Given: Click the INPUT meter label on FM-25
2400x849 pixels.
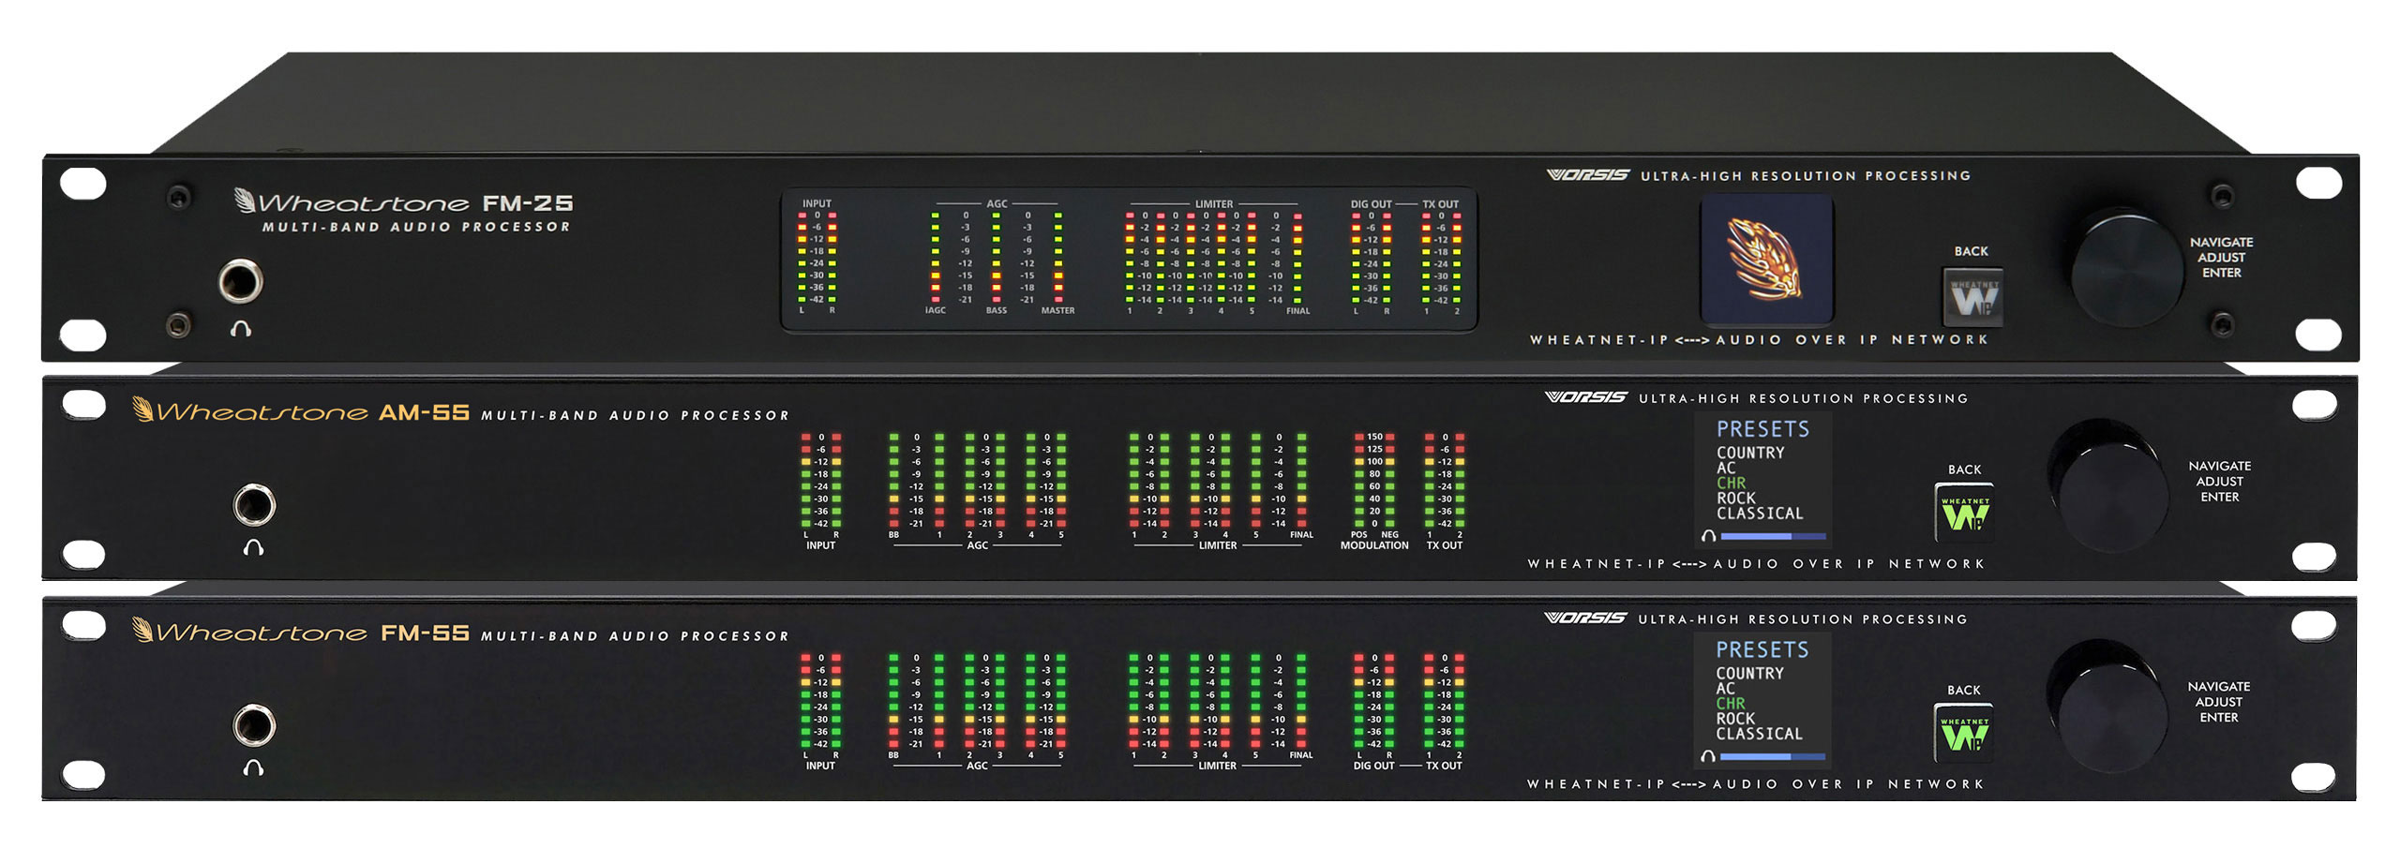Looking at the screenshot, I should [817, 203].
